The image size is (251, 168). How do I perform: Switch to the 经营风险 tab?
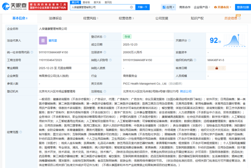click(x=91, y=18)
